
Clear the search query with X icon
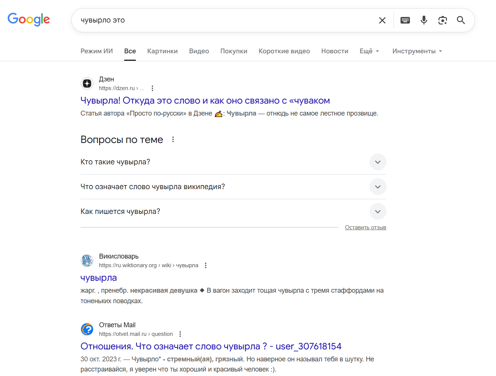coord(382,20)
